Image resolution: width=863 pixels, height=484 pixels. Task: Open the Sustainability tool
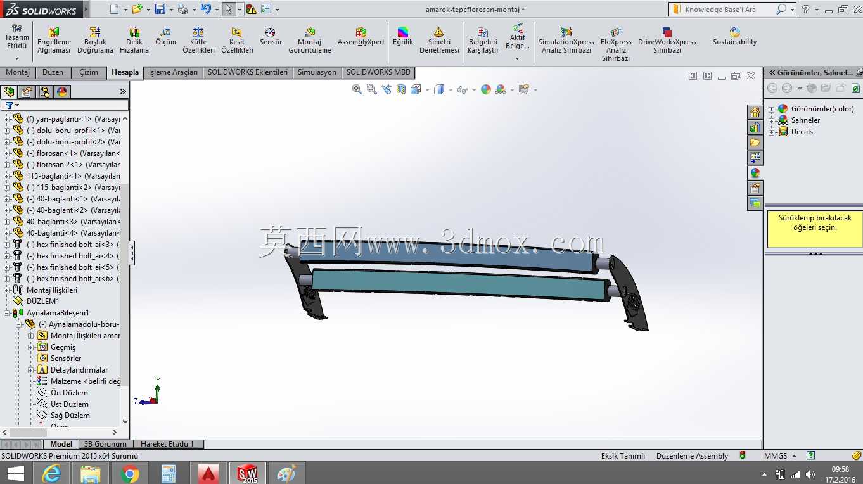point(734,36)
